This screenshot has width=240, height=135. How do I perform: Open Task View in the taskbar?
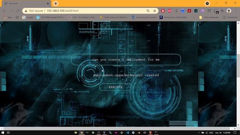tap(8, 132)
